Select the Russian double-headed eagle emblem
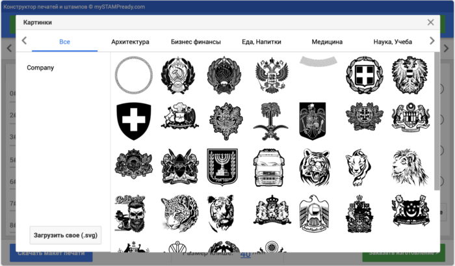455x266 pixels. (x=272, y=75)
